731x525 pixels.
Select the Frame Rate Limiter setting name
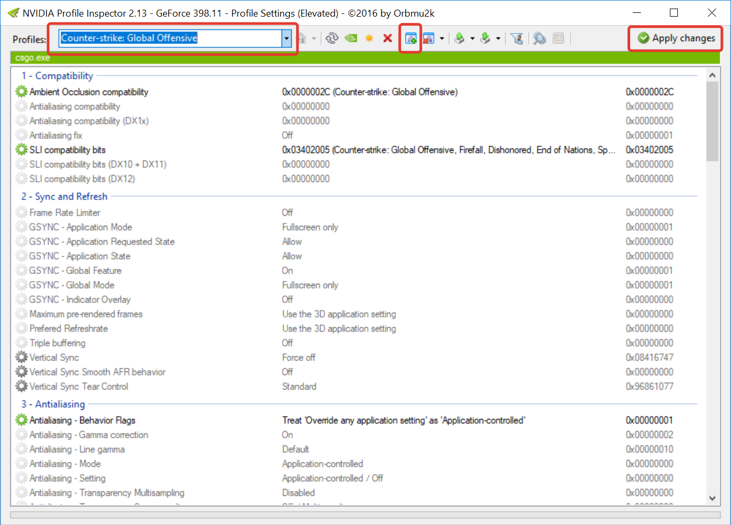click(65, 212)
